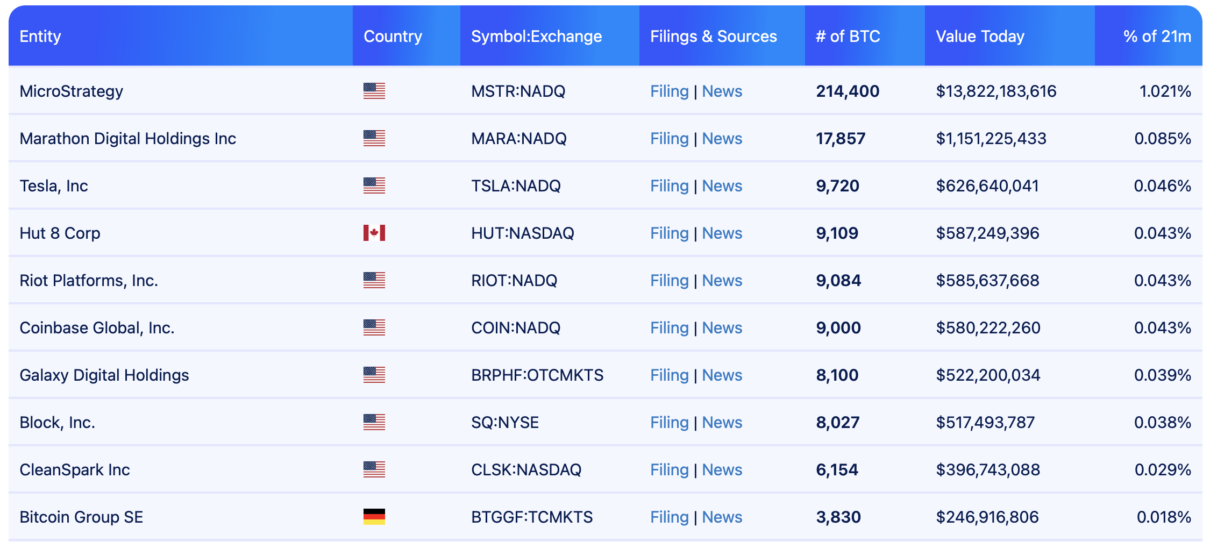Screen dimensions: 1210x542
Task: Select the MSTR:NADQ symbol text
Action: coord(518,91)
